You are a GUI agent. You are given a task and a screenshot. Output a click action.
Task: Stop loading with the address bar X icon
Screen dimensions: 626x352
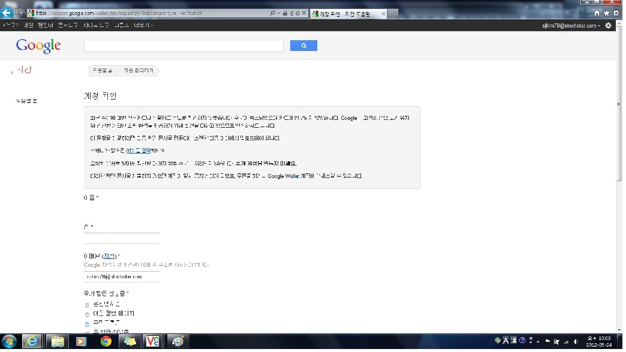pos(304,13)
